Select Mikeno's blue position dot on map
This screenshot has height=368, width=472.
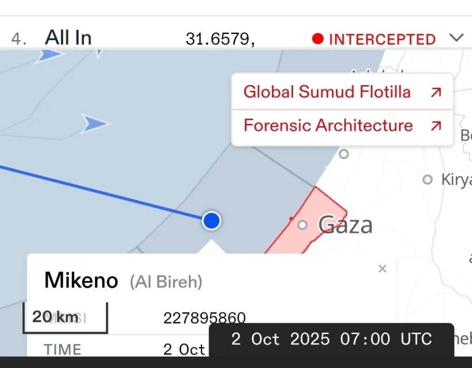(x=212, y=221)
